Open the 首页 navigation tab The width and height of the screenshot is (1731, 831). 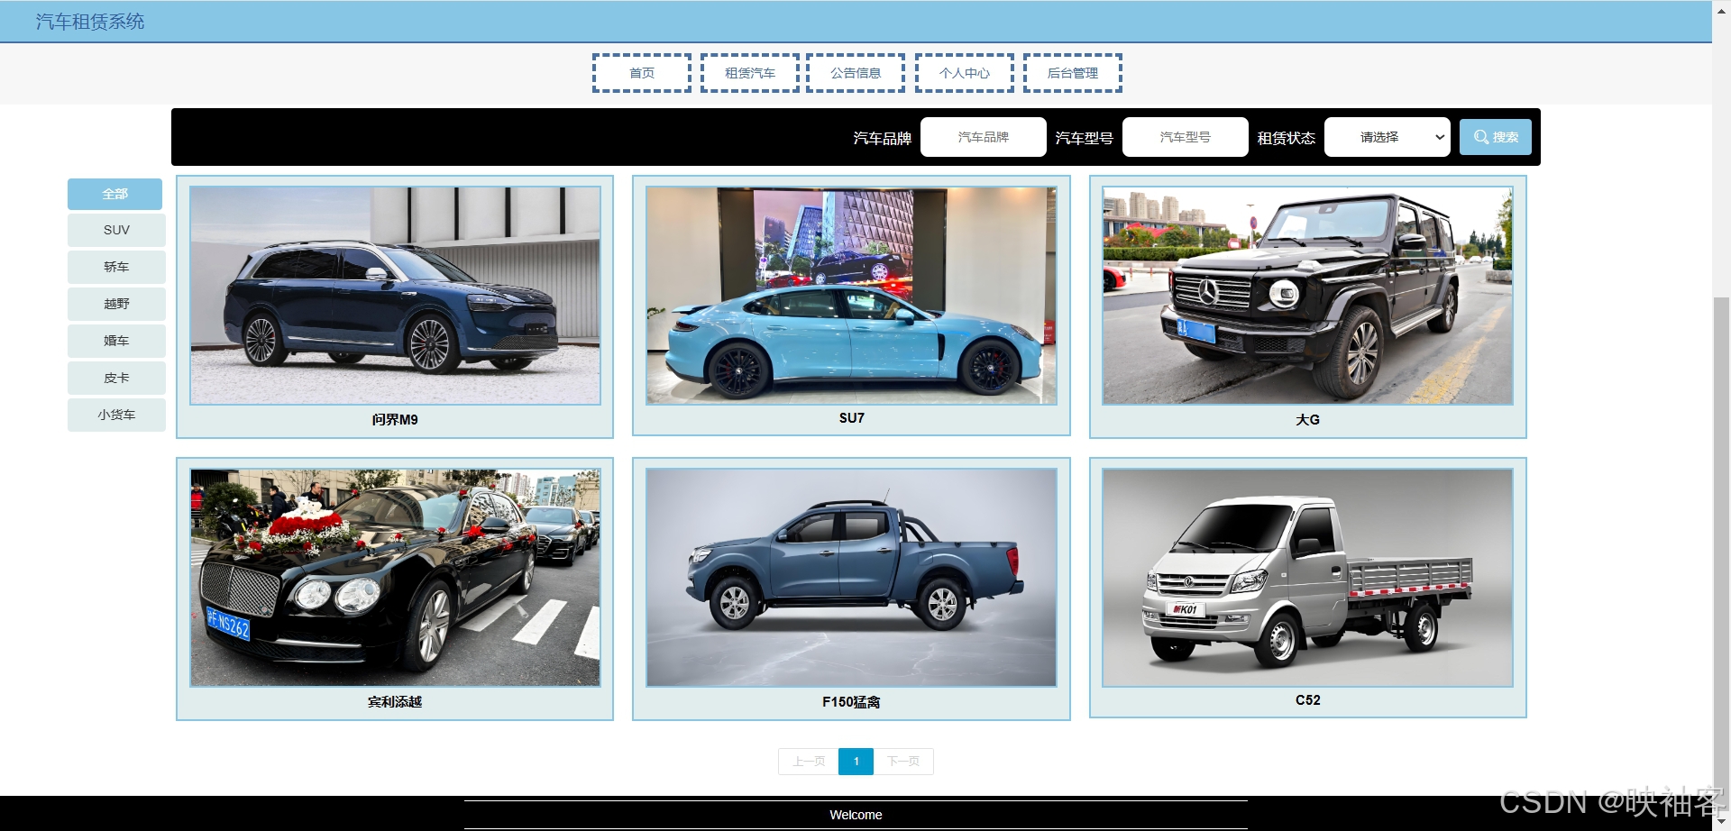pyautogui.click(x=642, y=73)
